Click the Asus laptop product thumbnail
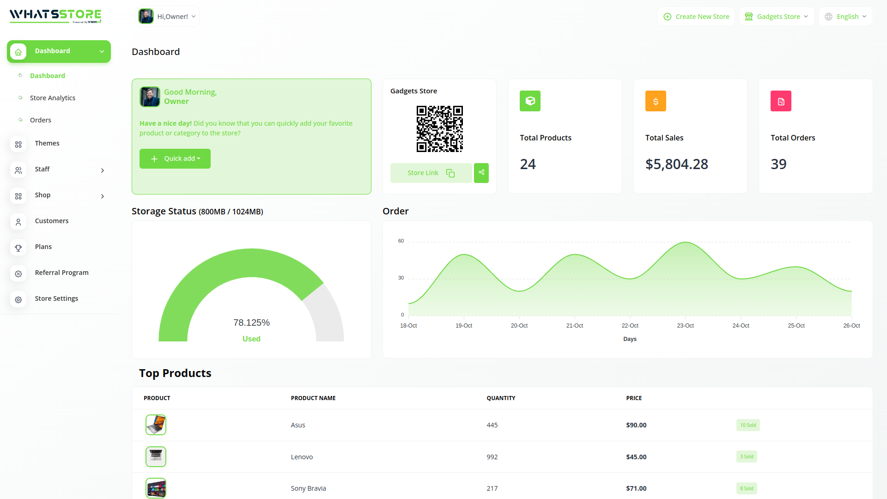This screenshot has width=887, height=499. point(156,425)
